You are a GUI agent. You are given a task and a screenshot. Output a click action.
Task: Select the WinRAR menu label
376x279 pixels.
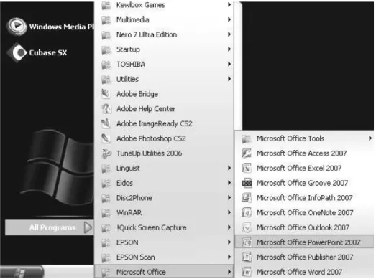tap(129, 213)
